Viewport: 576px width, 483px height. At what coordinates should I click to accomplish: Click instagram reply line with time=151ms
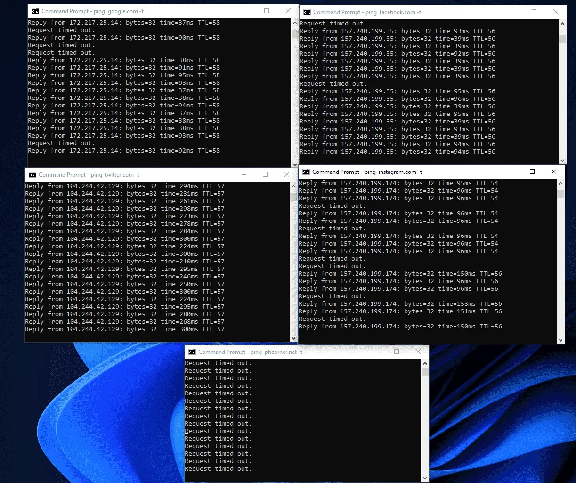[x=400, y=311]
